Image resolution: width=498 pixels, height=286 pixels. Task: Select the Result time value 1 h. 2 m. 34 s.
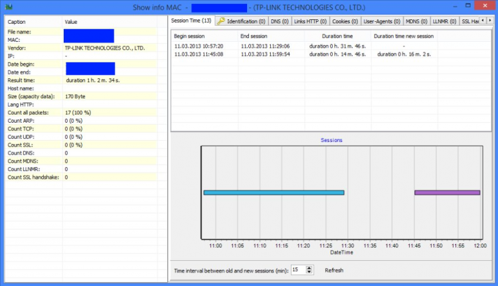tap(93, 80)
